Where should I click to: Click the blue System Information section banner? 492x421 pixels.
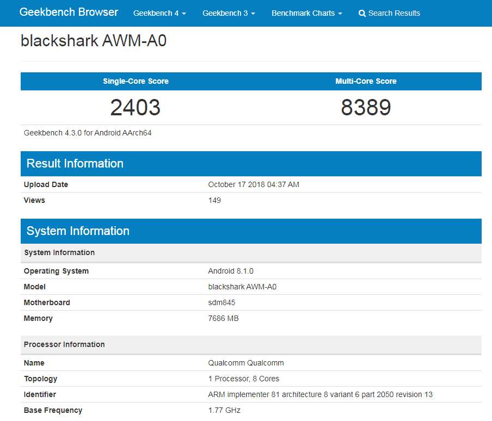[x=251, y=231]
